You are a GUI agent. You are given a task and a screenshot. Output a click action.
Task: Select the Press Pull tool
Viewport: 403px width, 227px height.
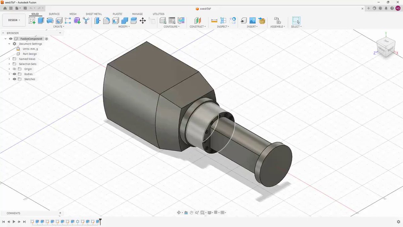[98, 21]
